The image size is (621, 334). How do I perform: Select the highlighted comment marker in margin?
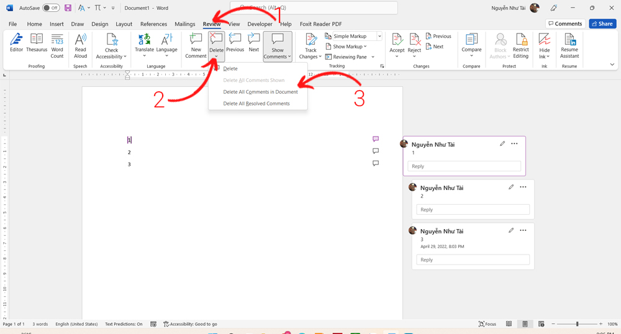coord(376,139)
